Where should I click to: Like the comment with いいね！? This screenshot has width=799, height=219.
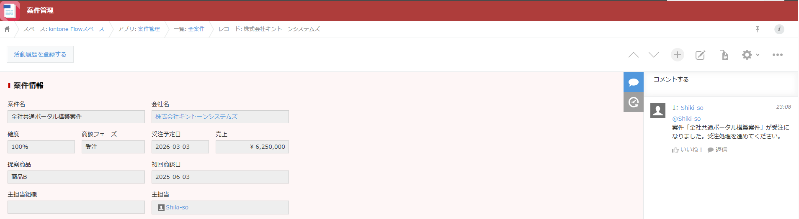[x=687, y=150]
